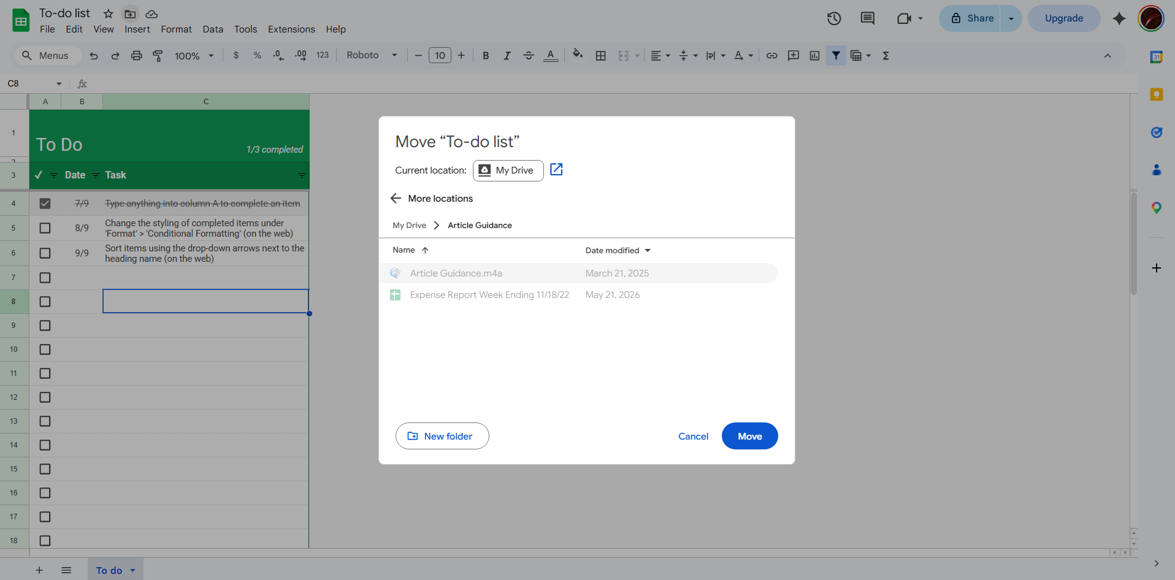The image size is (1175, 580).
Task: Undo the last action
Action: click(x=94, y=56)
